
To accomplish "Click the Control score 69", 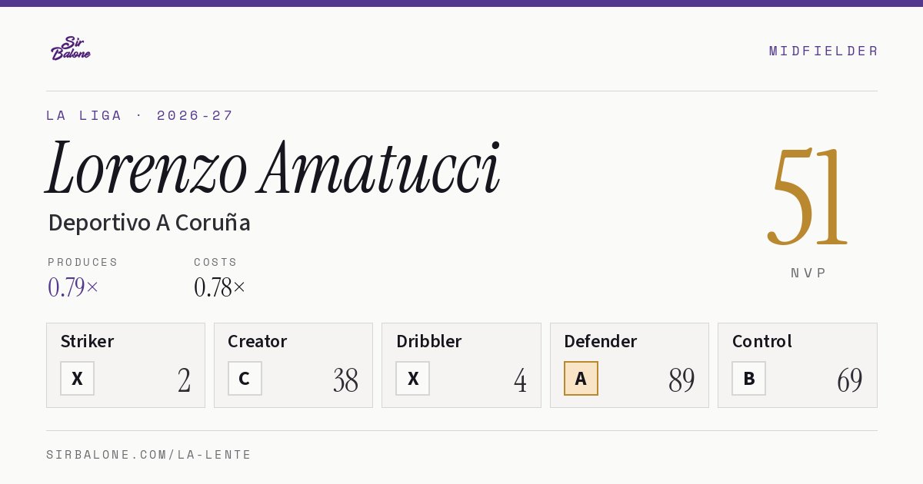I will pos(850,380).
